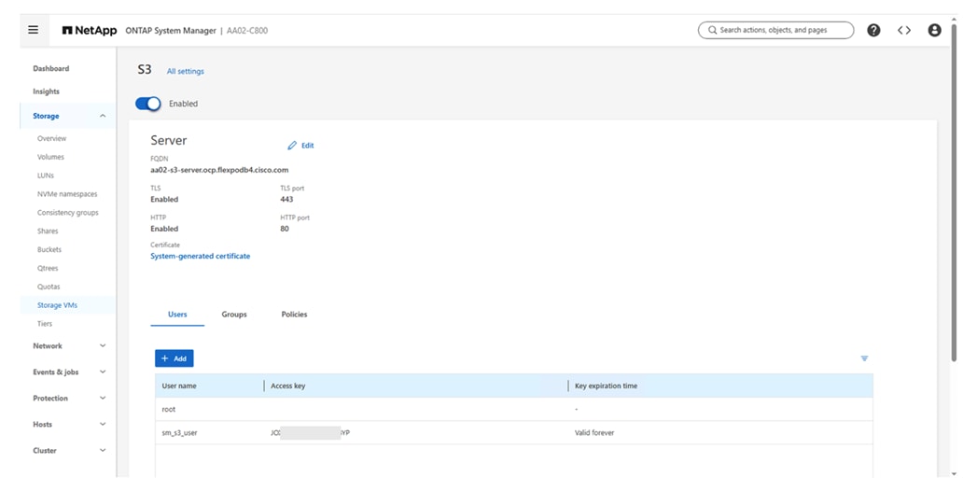The width and height of the screenshot is (977, 491).
Task: Open NVMe namespaces
Action: coord(67,194)
